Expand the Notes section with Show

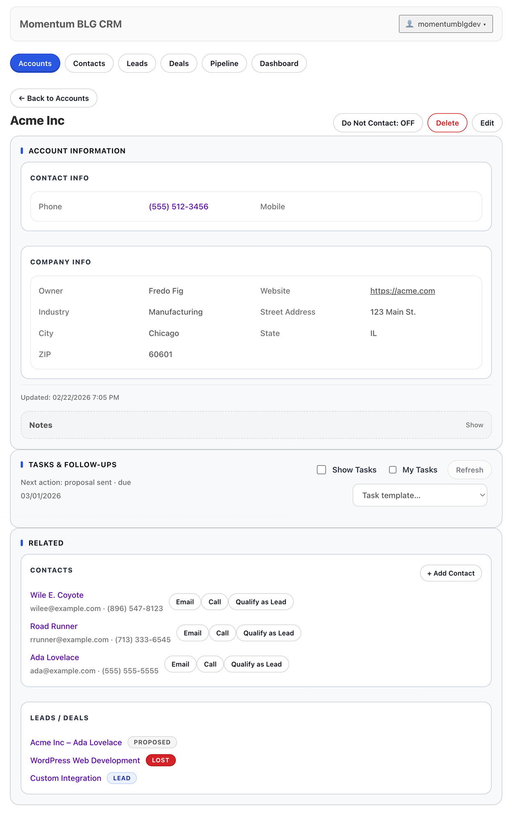(x=474, y=425)
